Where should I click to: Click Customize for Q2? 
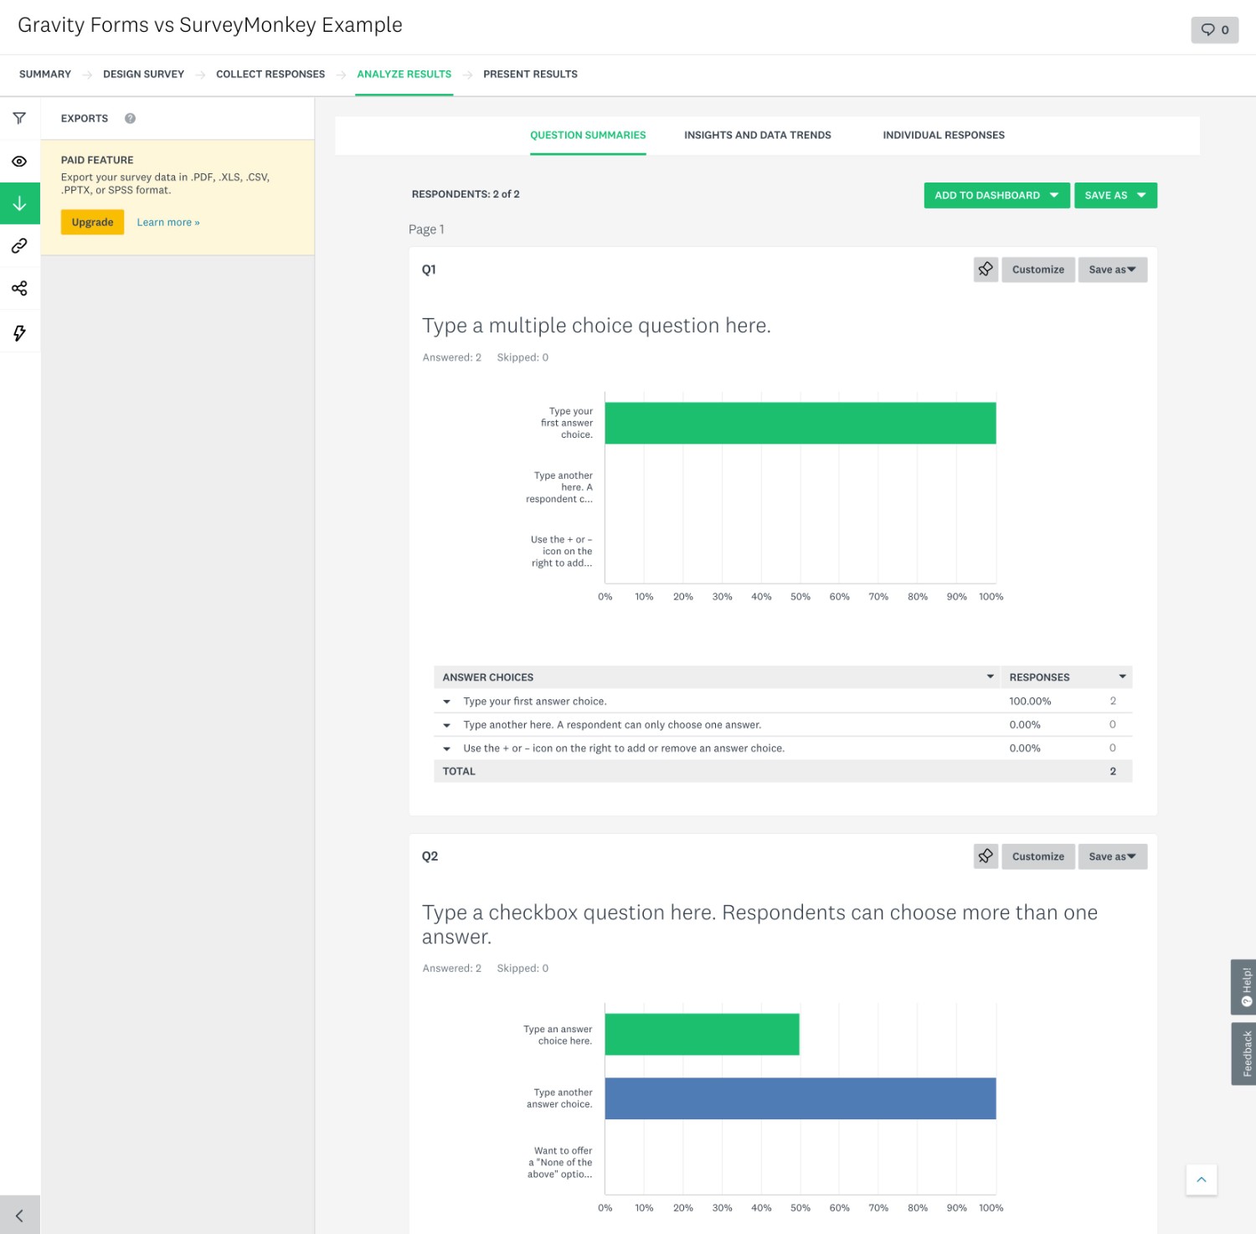[1037, 856]
